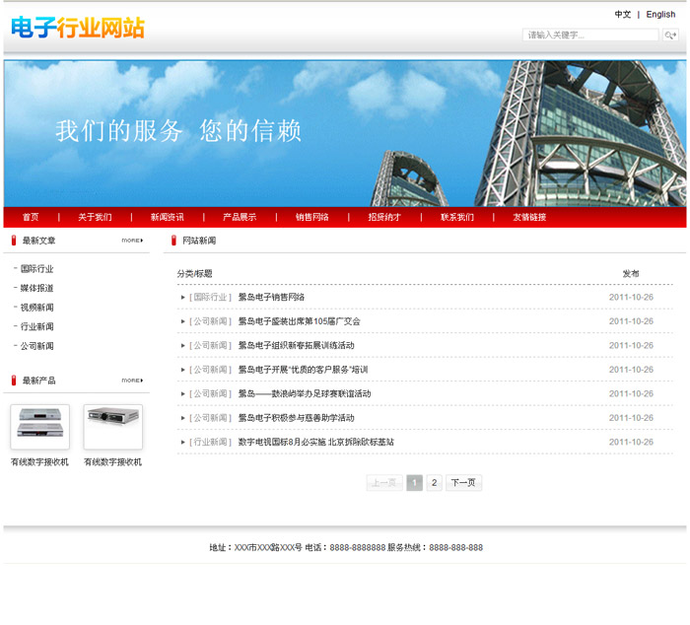The image size is (690, 625).
Task: Type in the keyword search field
Action: [589, 35]
